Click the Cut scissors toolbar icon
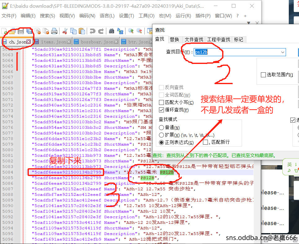Screen dimensions: 299x244 [65, 31]
